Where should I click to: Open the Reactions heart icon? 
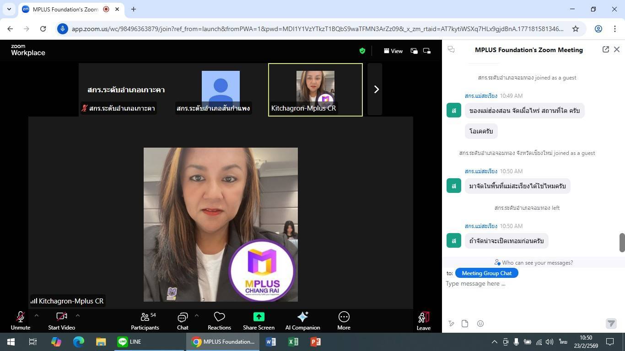(219, 317)
